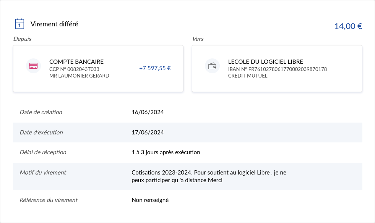Click the execution date 17/06/2024
Screen dimensions: 375x223
coord(148,133)
